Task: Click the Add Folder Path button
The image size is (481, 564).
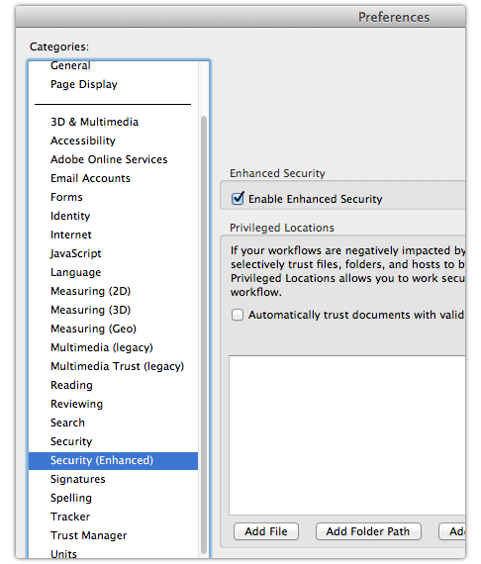Action: [x=368, y=531]
